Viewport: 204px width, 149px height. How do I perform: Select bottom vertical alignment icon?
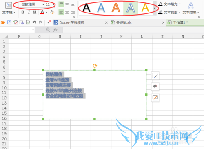click(x=73, y=4)
